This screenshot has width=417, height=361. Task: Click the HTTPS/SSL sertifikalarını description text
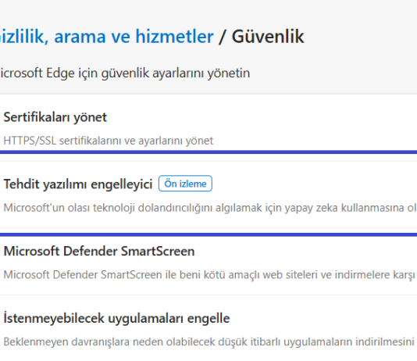(109, 141)
